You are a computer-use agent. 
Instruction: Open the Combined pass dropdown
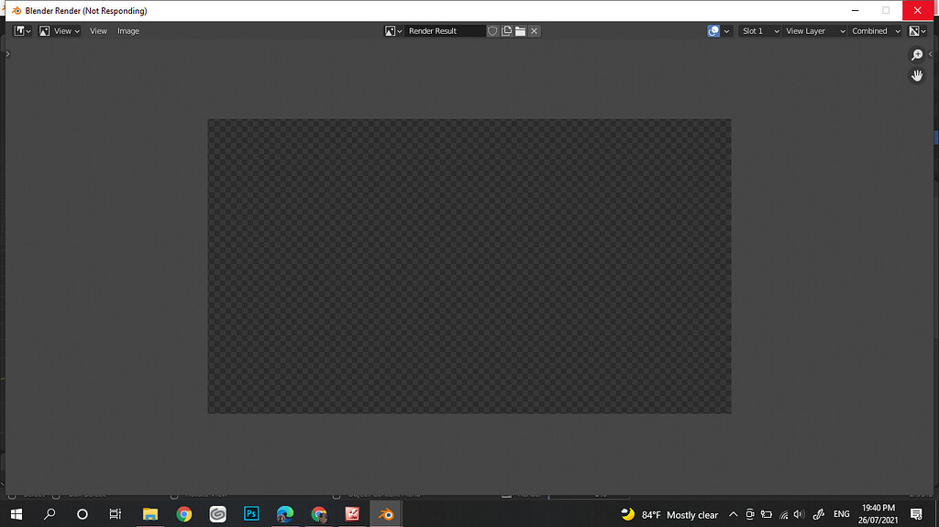pos(876,31)
